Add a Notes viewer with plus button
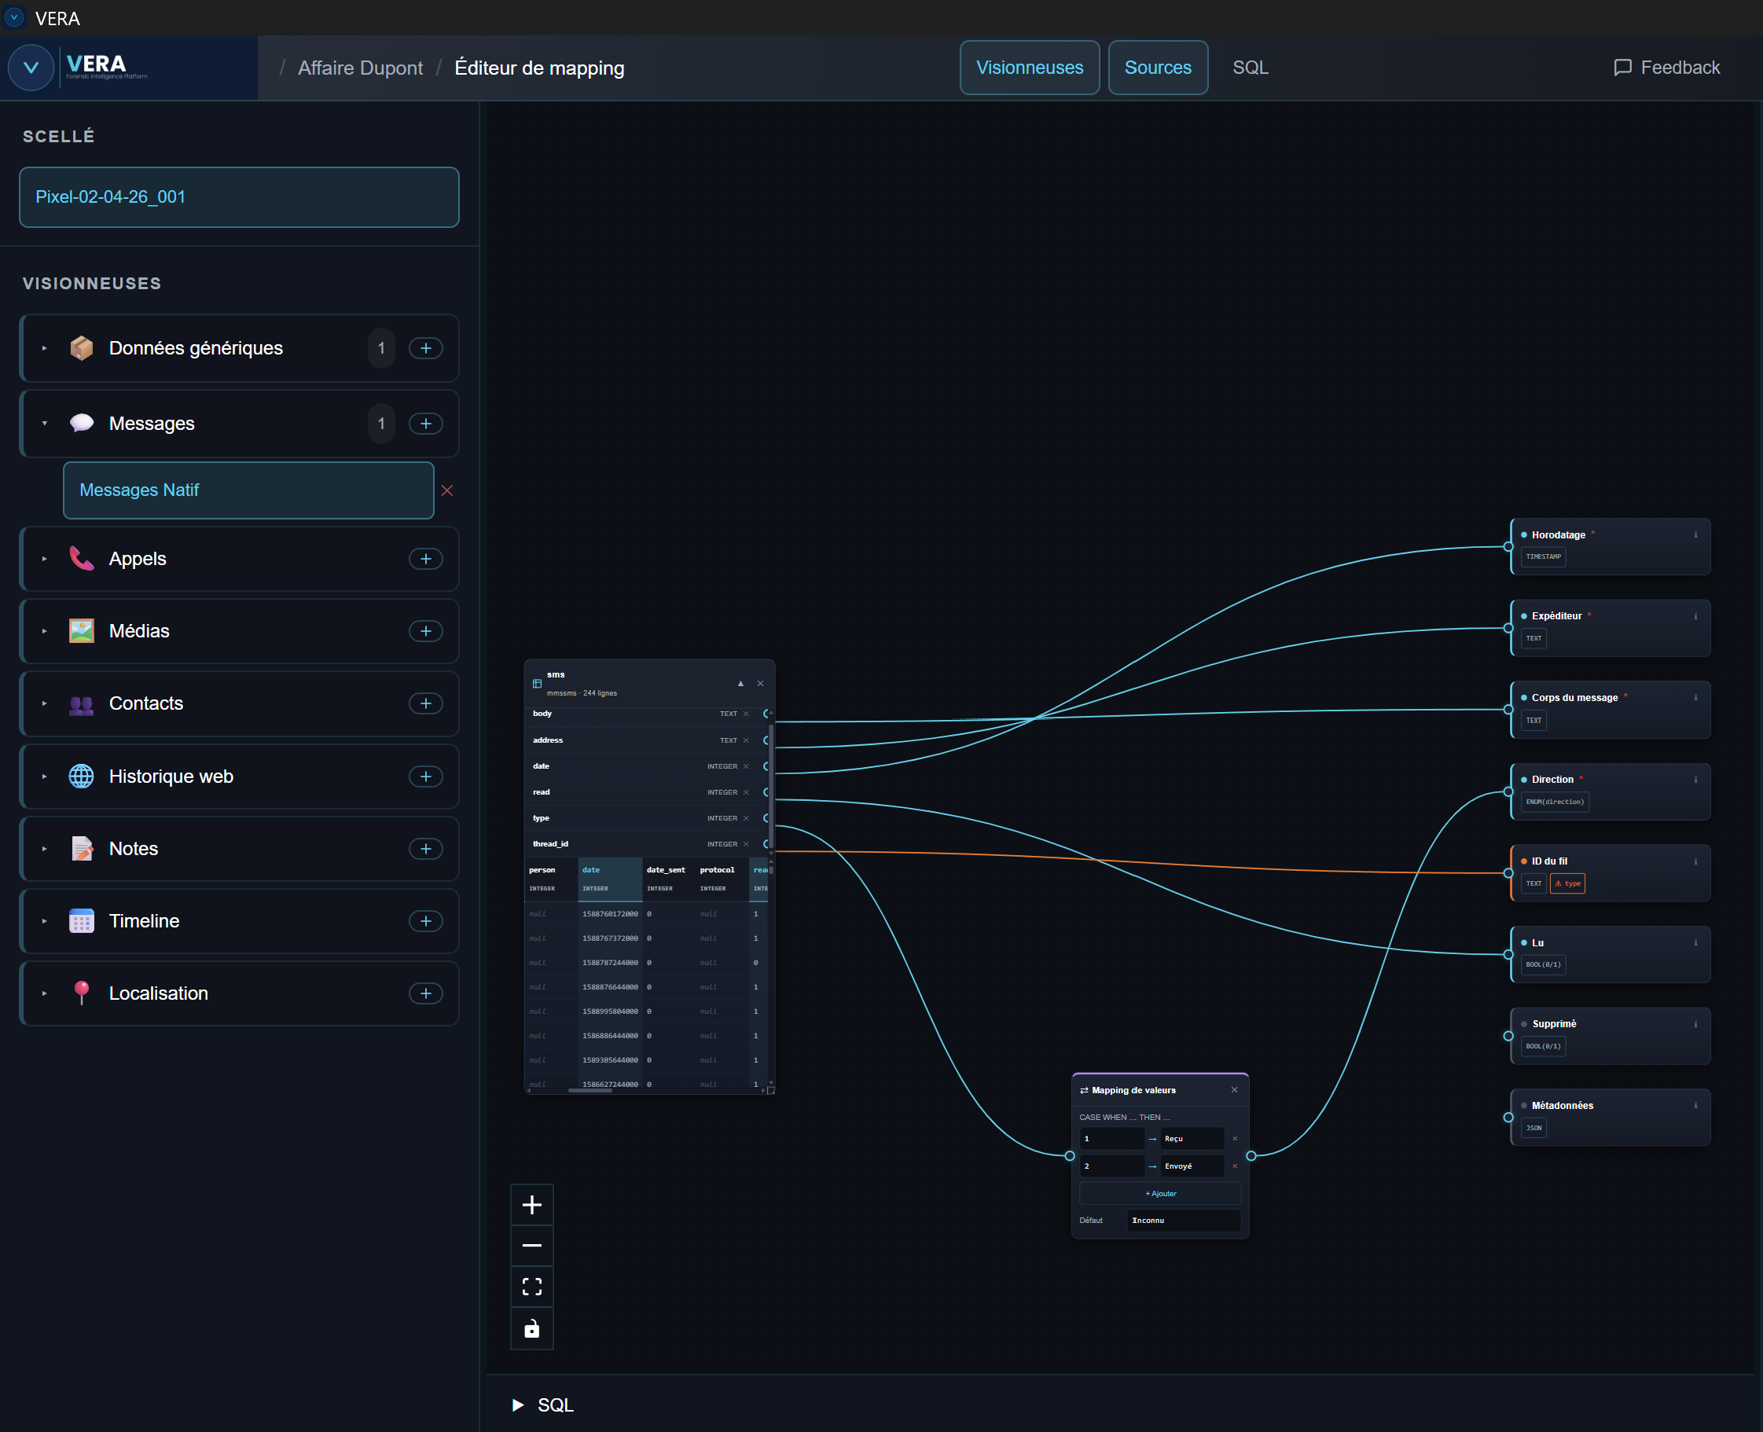 (x=426, y=849)
